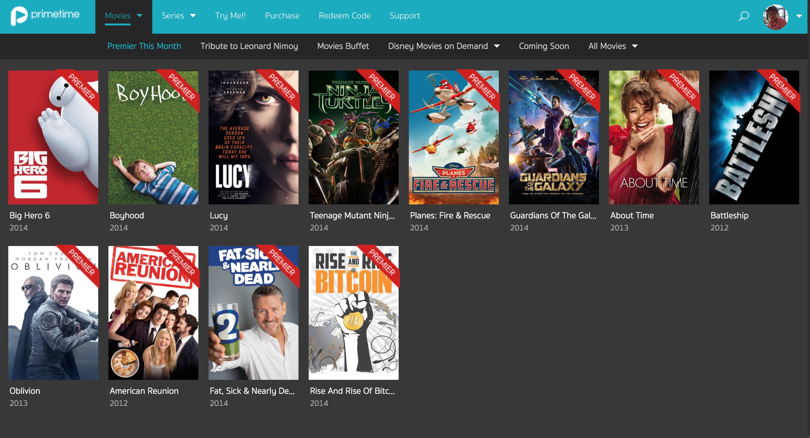The width and height of the screenshot is (810, 438).
Task: Click the 2012 year under American Reunion
Action: [119, 403]
